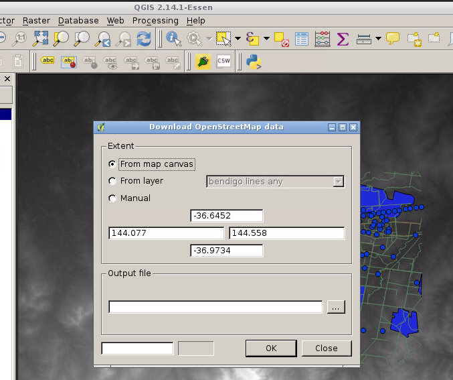Click the Change Label icon

(173, 62)
